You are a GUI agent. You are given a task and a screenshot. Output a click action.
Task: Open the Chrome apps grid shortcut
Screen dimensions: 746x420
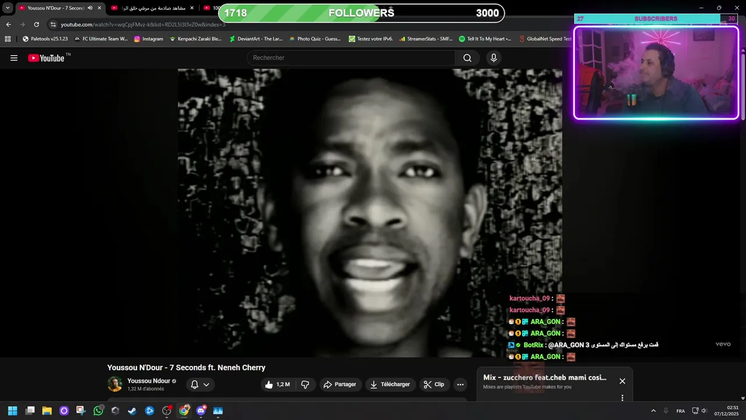coord(8,39)
